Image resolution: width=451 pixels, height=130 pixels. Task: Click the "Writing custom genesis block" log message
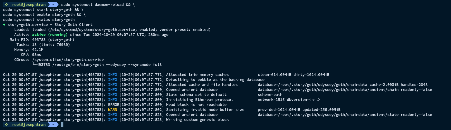197,119
